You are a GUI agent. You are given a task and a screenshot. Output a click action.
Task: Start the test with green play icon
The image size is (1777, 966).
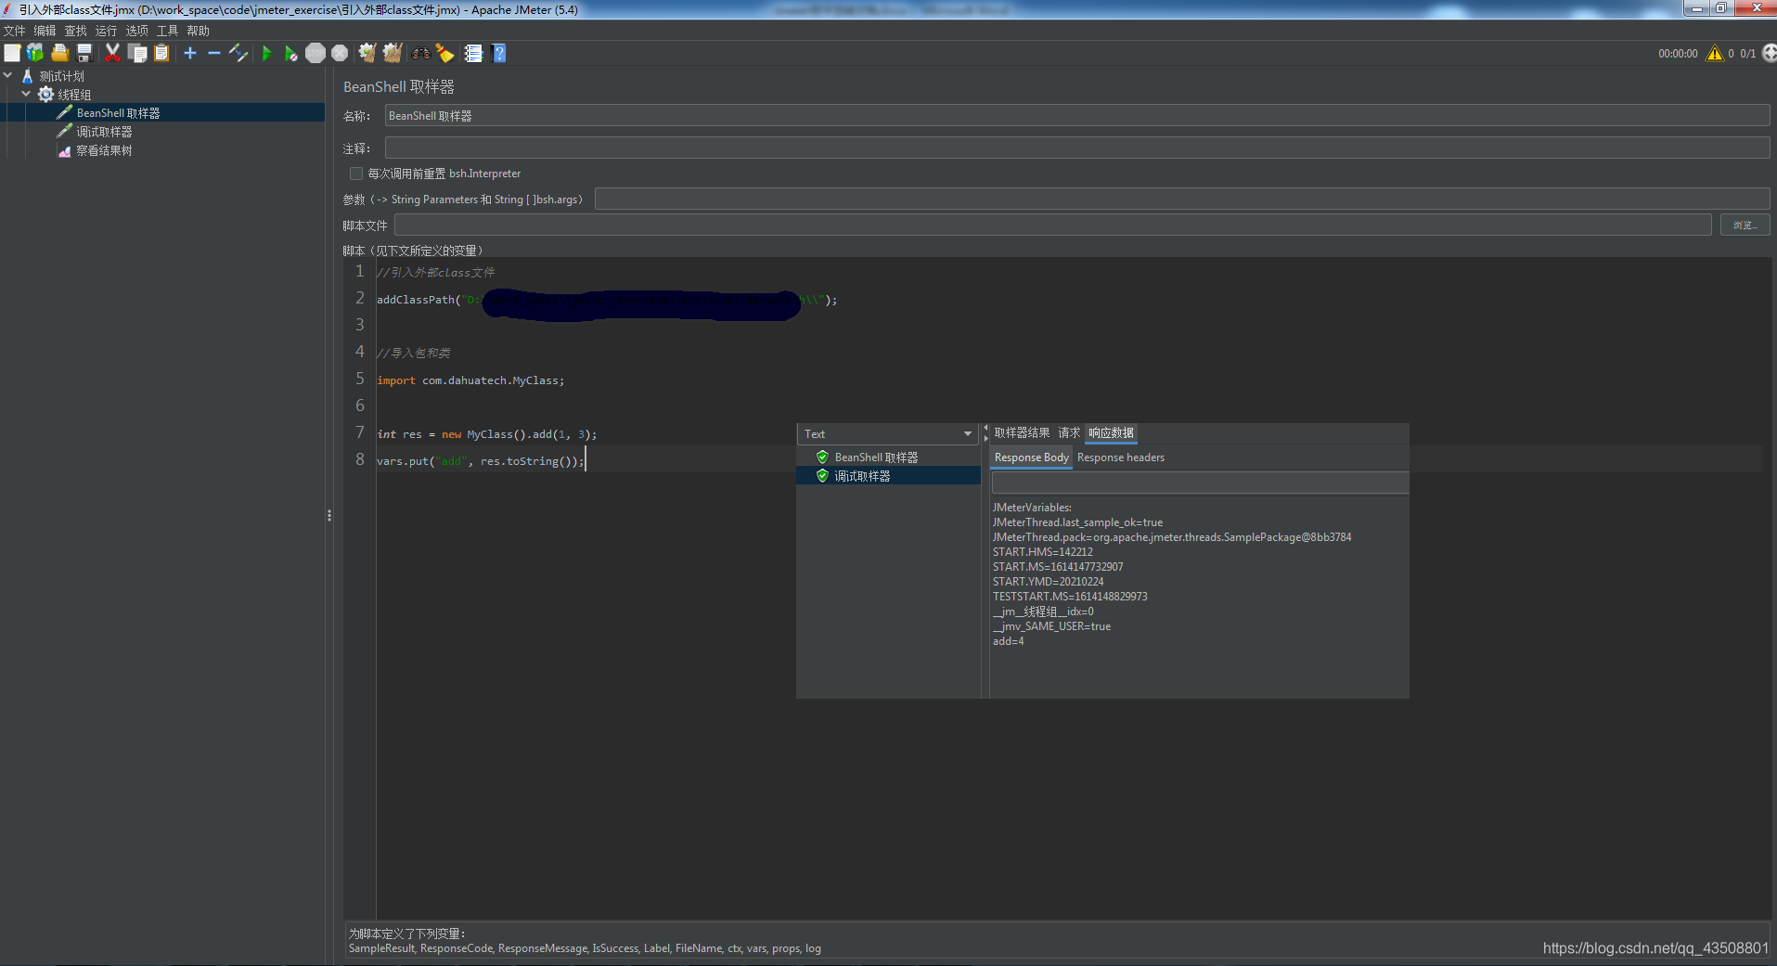(266, 53)
